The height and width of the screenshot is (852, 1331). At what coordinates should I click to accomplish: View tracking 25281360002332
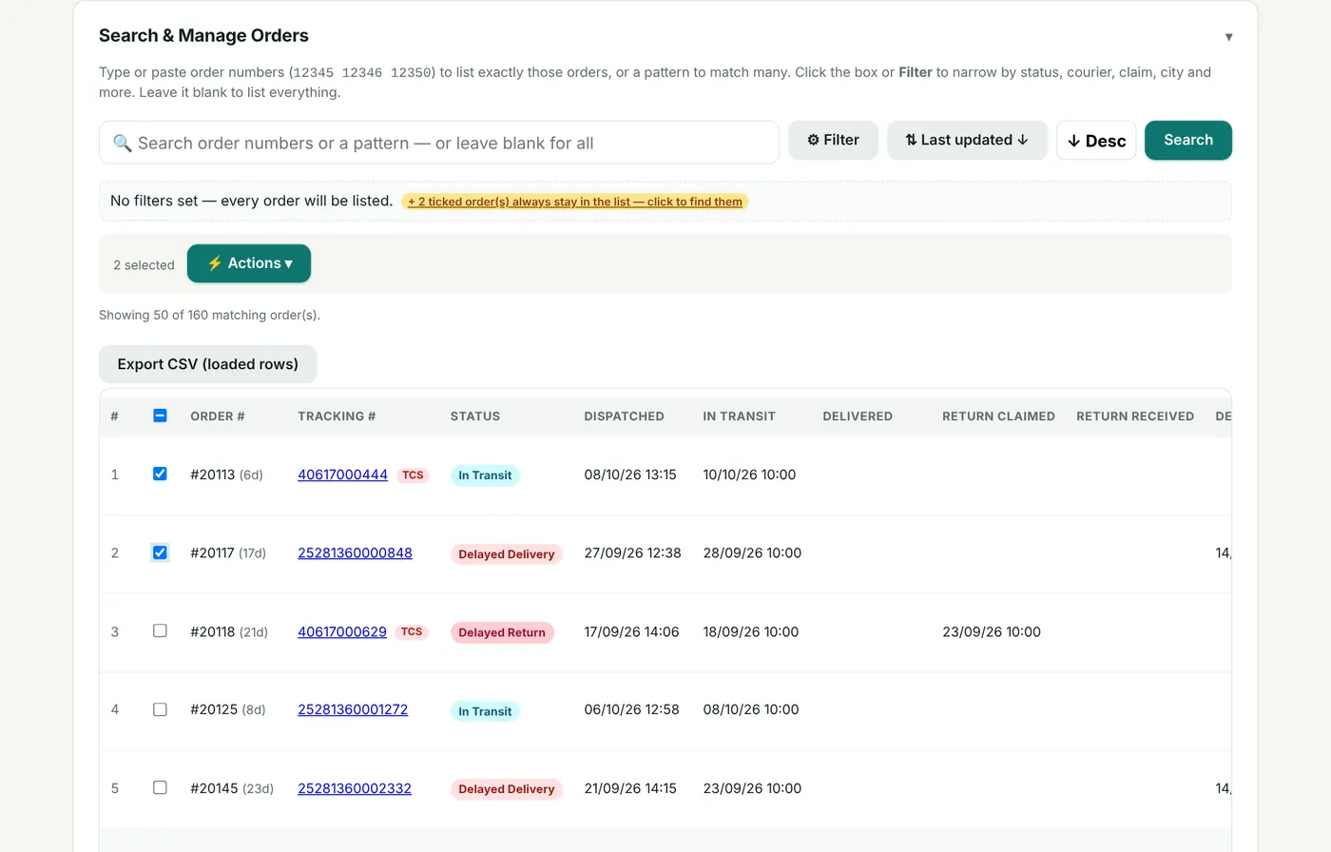pos(355,788)
